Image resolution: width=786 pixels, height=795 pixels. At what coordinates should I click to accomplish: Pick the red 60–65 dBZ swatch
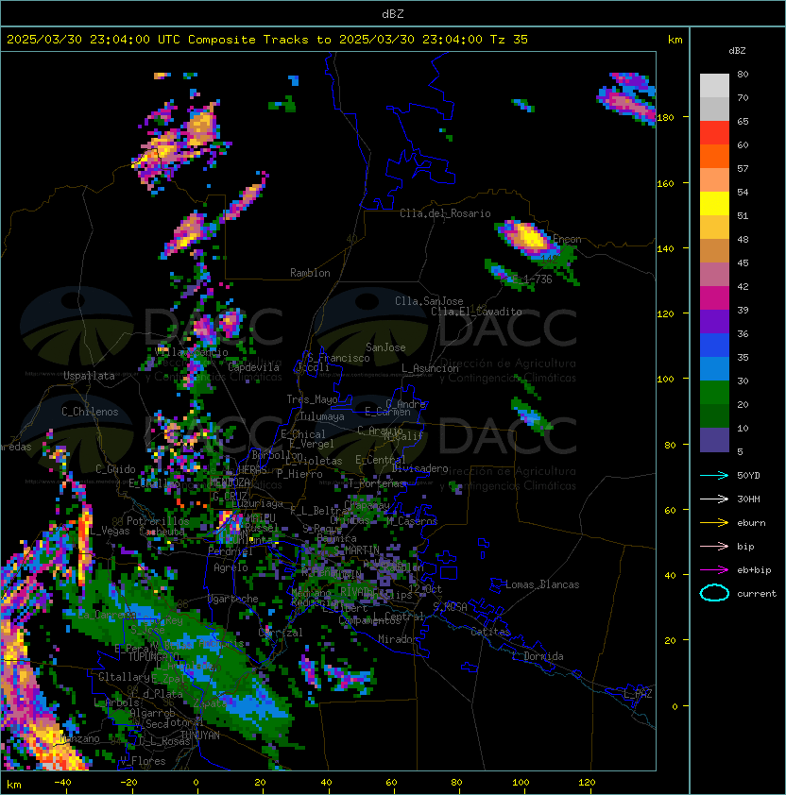coord(714,133)
